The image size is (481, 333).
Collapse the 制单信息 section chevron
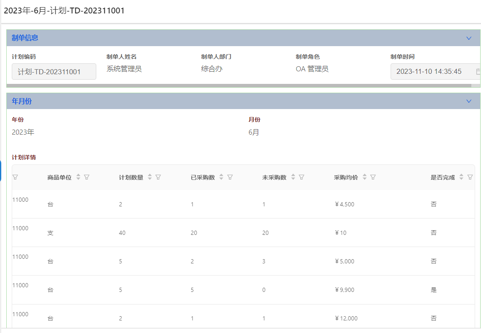pos(469,38)
